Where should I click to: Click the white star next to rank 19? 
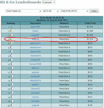pyautogui.click(x=12, y=101)
